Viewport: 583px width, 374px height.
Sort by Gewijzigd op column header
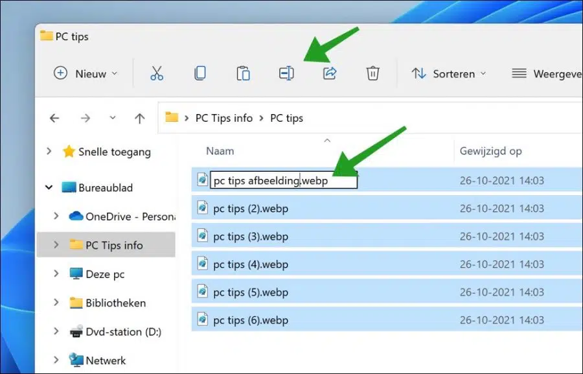click(x=490, y=151)
